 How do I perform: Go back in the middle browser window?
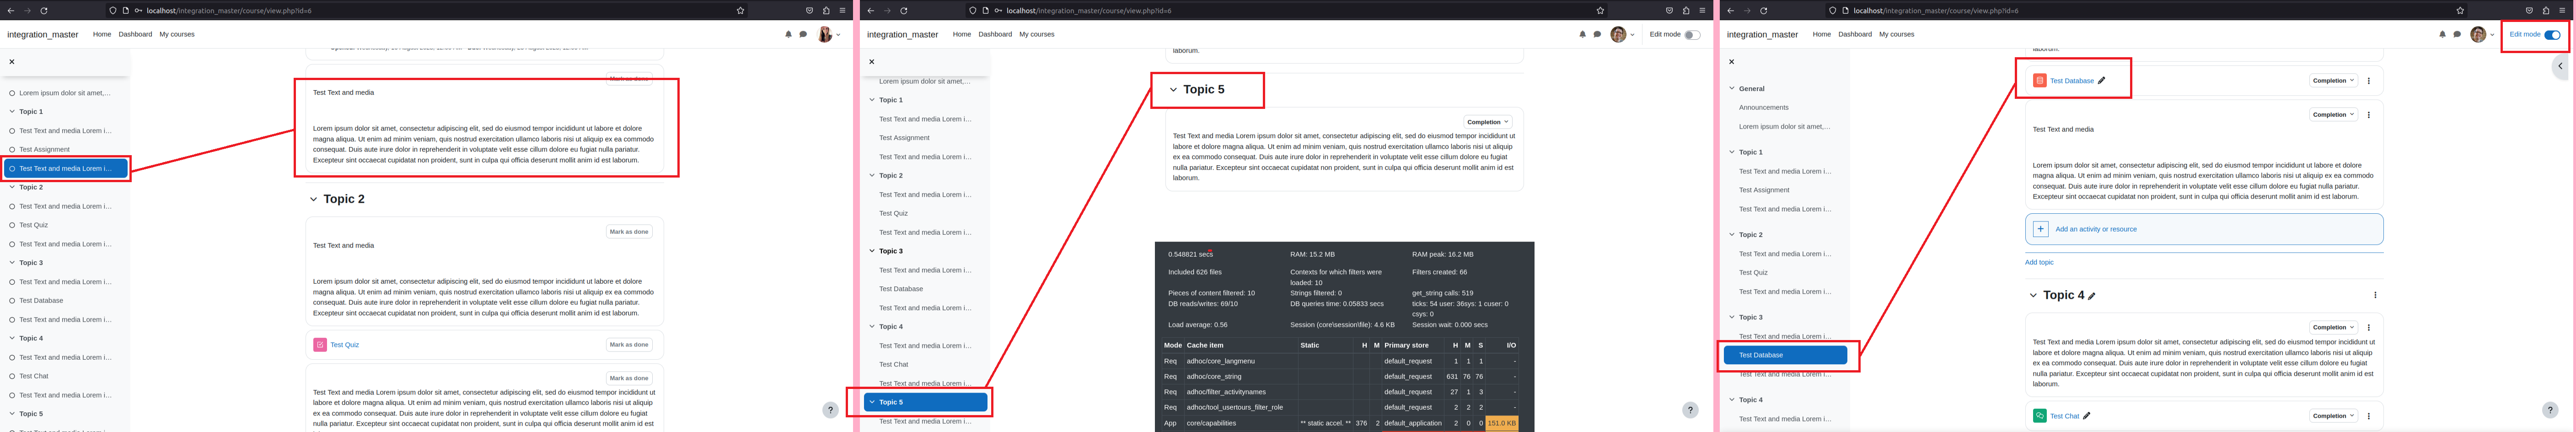(x=870, y=10)
